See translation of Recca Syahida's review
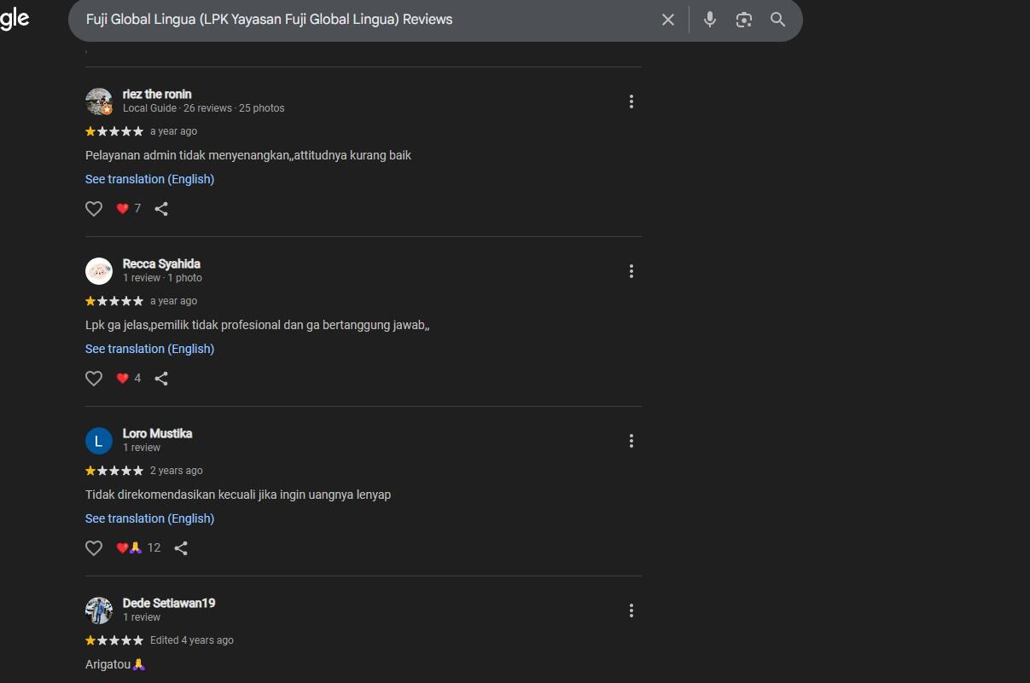This screenshot has width=1030, height=683. pos(149,349)
